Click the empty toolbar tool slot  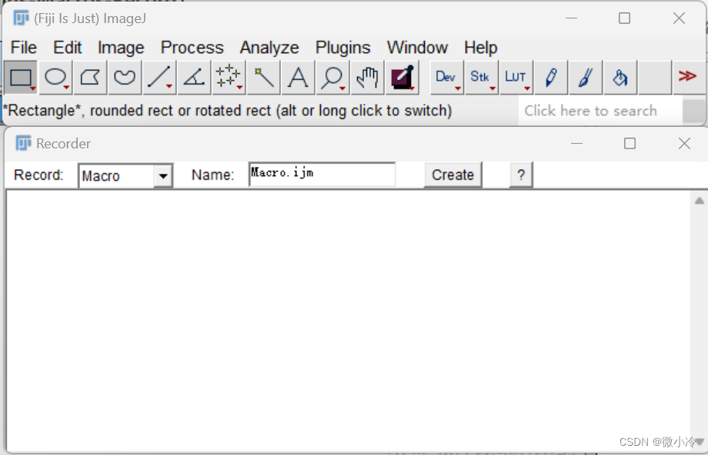[655, 77]
